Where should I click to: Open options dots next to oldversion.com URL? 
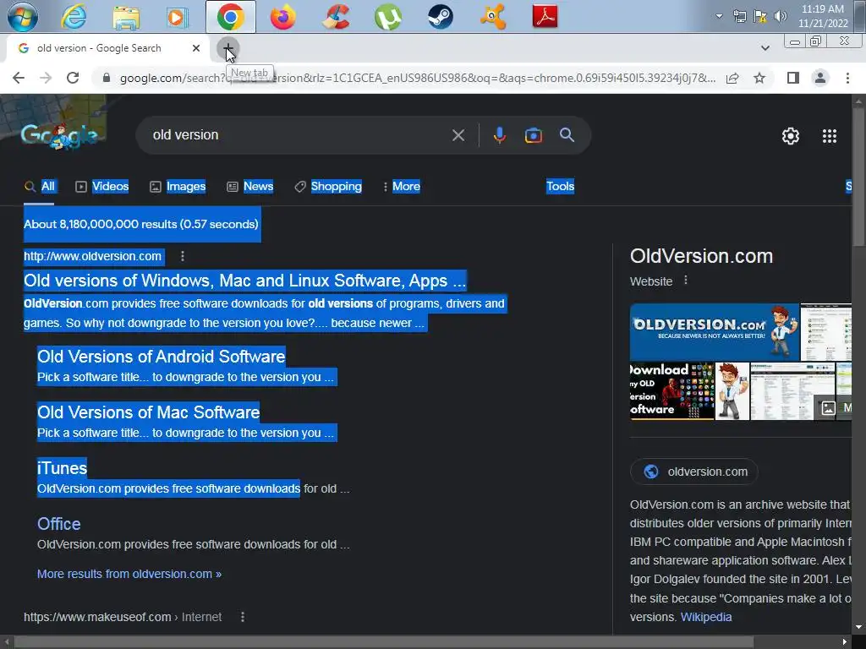point(183,256)
